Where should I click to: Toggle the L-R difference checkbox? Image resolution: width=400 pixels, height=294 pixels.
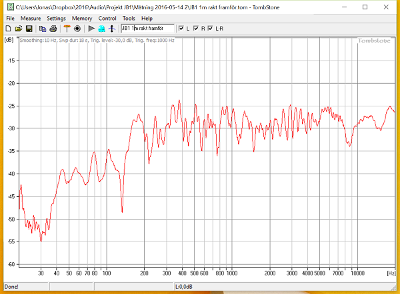tap(210, 28)
